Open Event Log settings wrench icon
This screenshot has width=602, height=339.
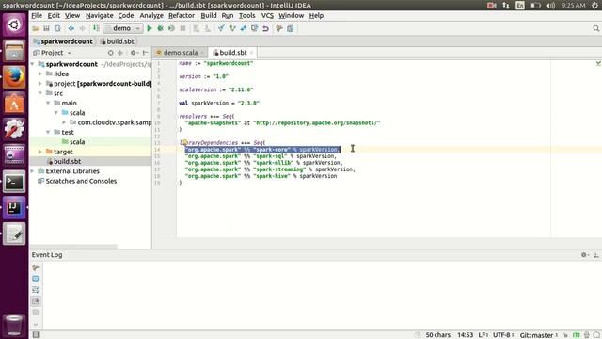[x=36, y=267]
